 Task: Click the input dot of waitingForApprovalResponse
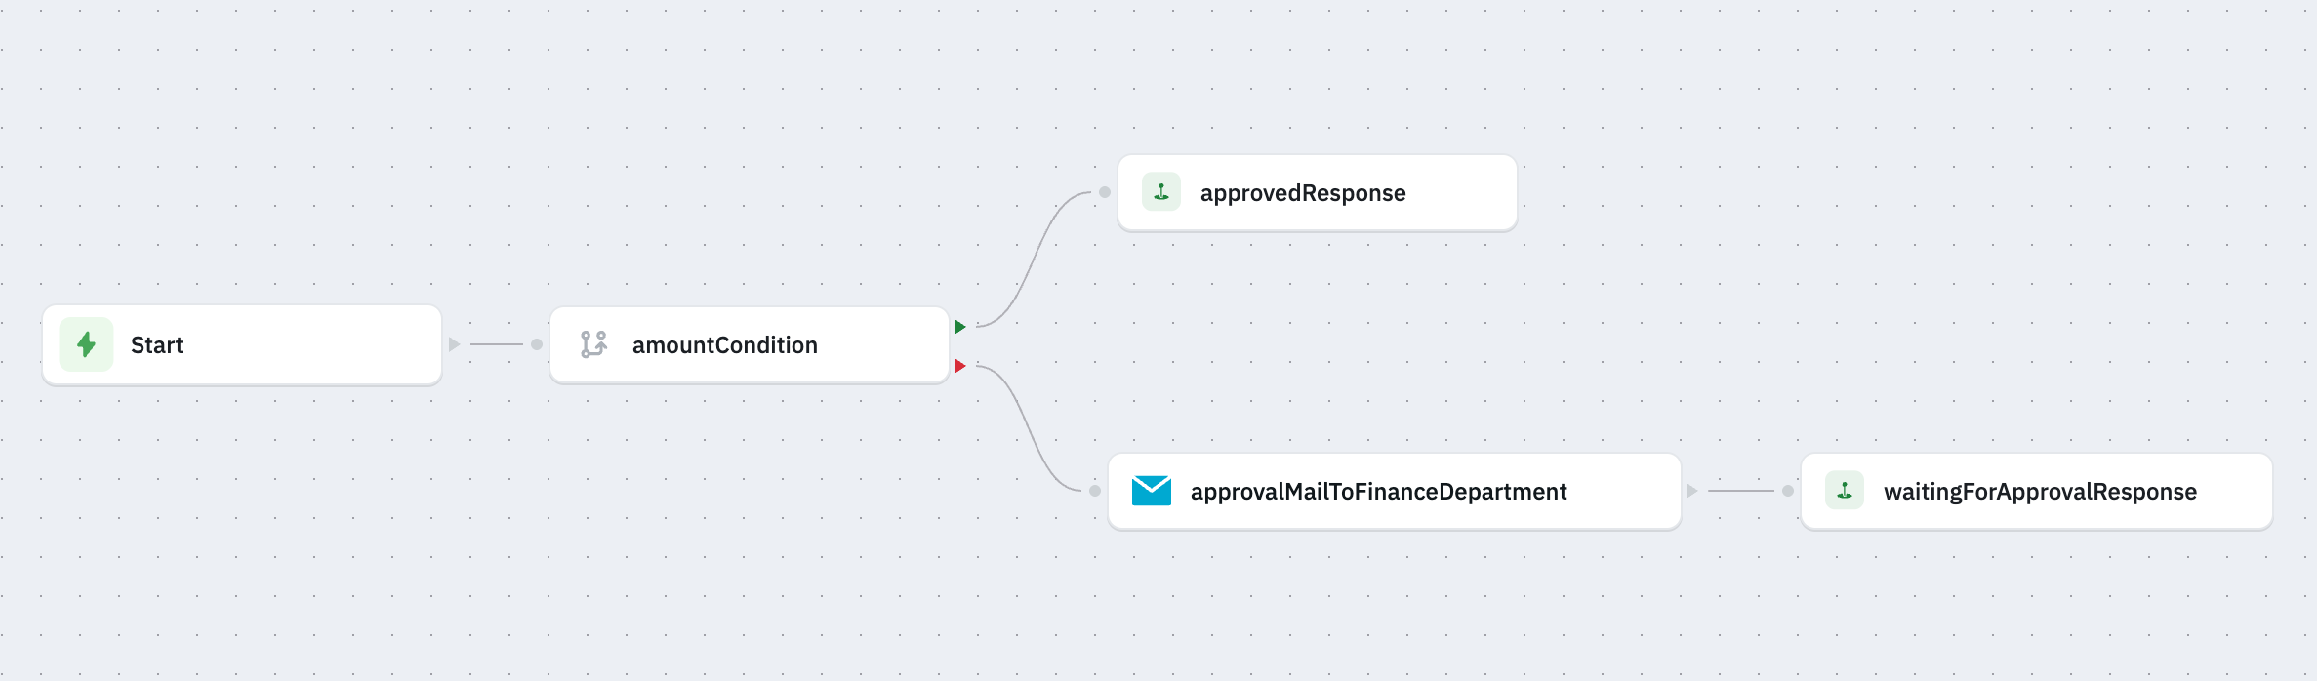point(1788,491)
